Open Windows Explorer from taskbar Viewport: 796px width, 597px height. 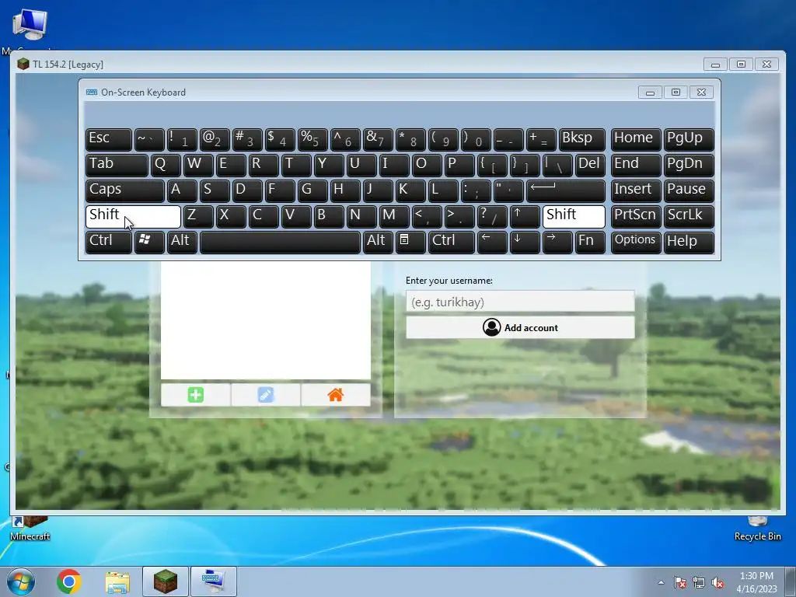117,581
